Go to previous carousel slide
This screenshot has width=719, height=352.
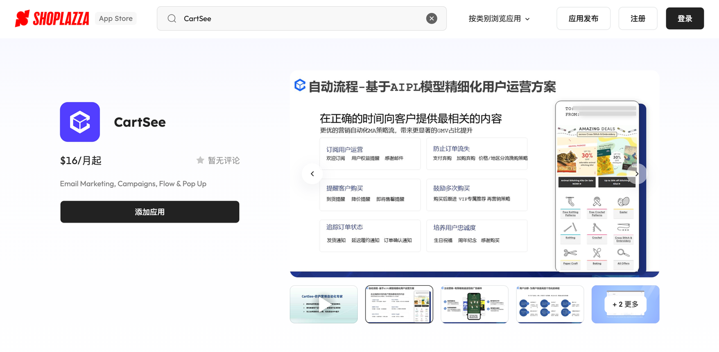(x=312, y=174)
